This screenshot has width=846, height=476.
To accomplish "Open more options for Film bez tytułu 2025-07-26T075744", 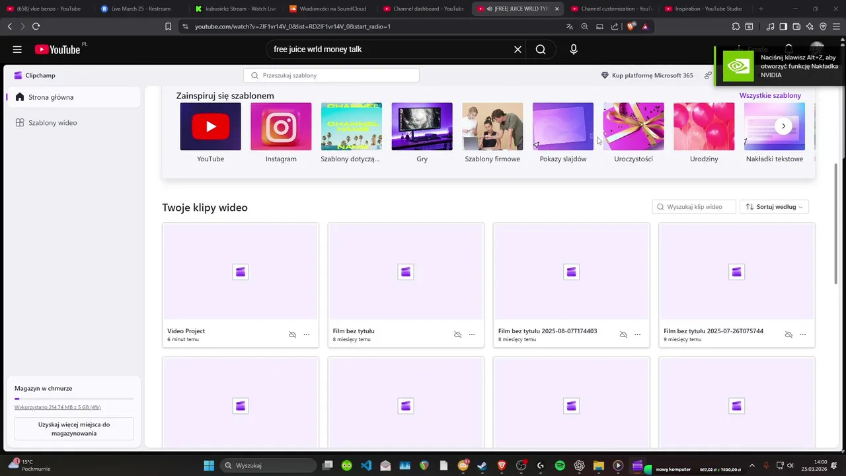I will tap(803, 335).
